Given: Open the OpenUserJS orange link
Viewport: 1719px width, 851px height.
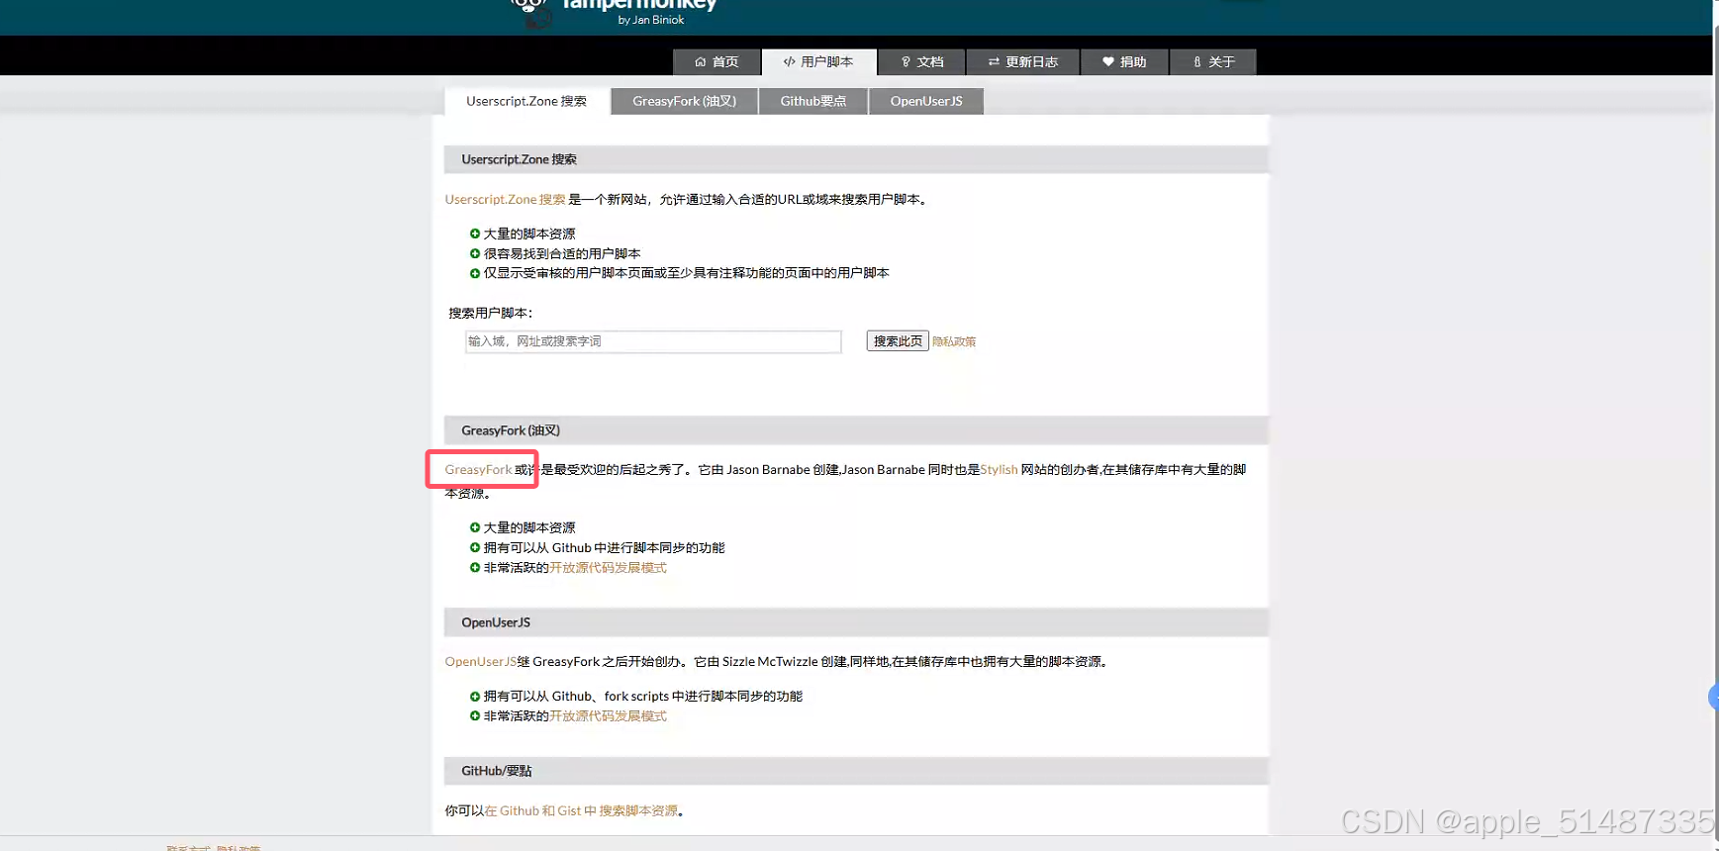Looking at the screenshot, I should point(480,662).
